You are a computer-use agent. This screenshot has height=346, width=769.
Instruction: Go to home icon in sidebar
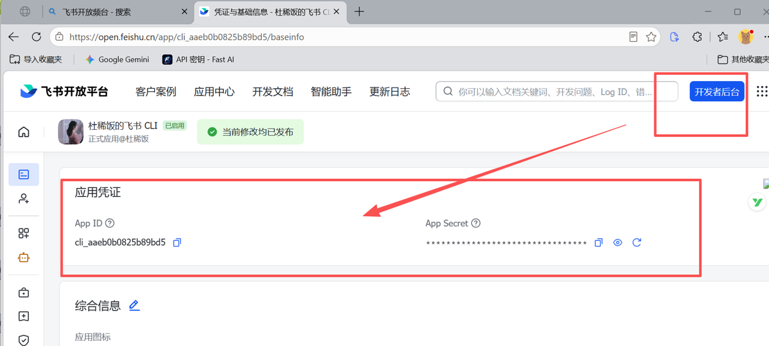(x=24, y=132)
